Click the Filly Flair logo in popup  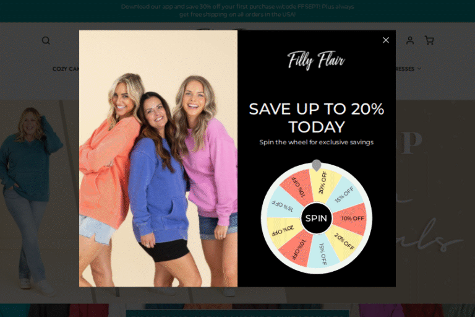[x=316, y=60]
